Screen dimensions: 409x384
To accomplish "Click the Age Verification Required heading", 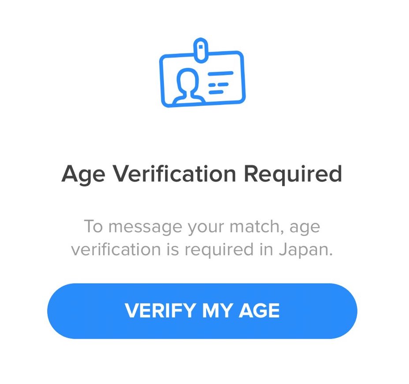I will [x=202, y=174].
